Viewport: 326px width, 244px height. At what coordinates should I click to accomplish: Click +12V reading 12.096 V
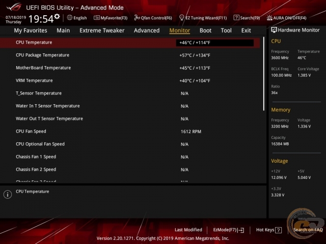click(x=279, y=177)
